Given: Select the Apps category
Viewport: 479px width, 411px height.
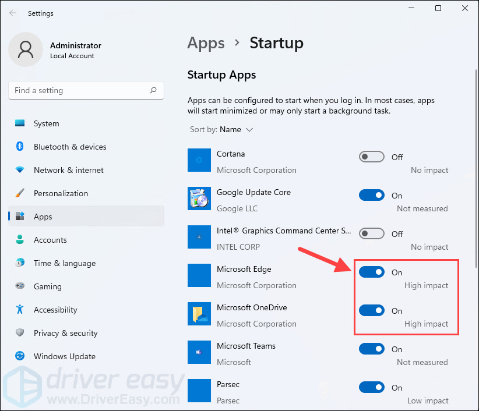Looking at the screenshot, I should [86, 216].
